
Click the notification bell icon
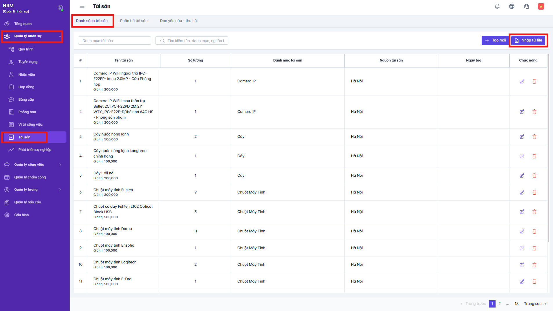497,6
